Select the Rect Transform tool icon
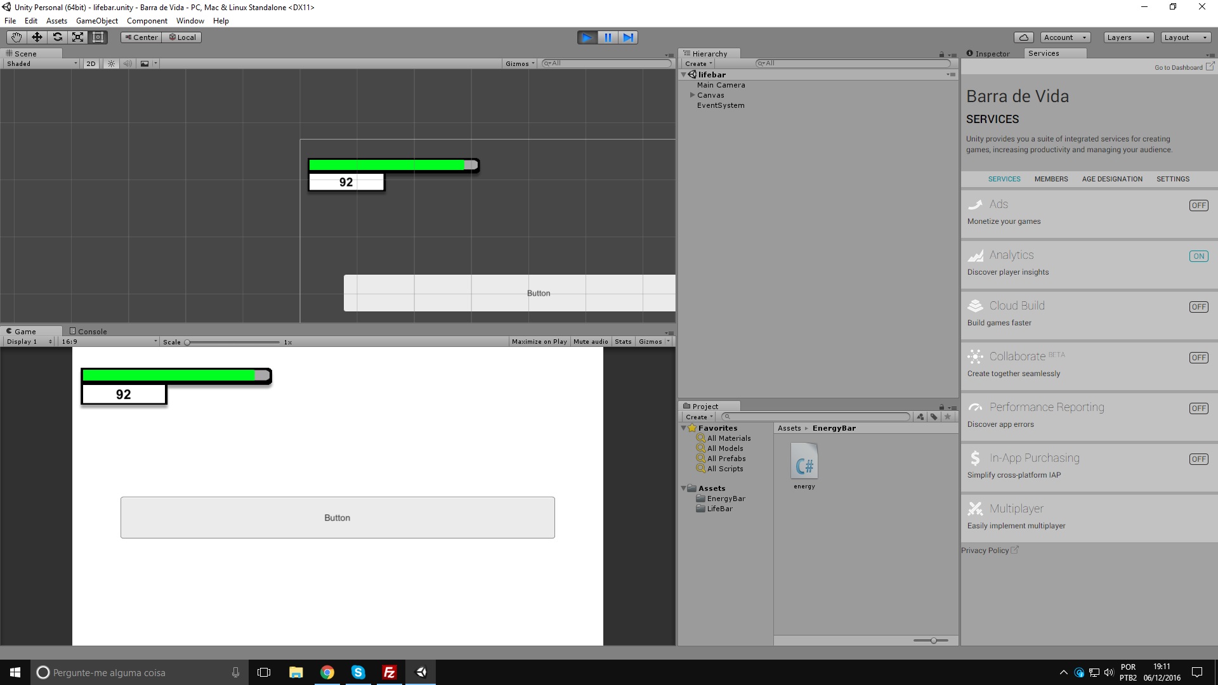Viewport: 1218px width, 685px height. (98, 37)
